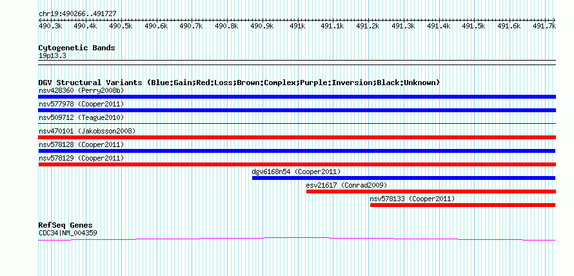Click the 490.4k ruler tick
This screenshot has height=276, width=574.
point(85,26)
